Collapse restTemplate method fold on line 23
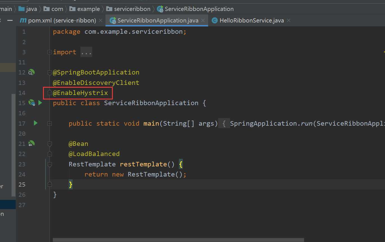Image resolution: width=385 pixels, height=242 pixels. click(49, 165)
